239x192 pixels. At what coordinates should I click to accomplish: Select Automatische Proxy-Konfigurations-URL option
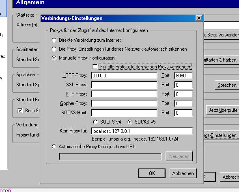(x=54, y=147)
